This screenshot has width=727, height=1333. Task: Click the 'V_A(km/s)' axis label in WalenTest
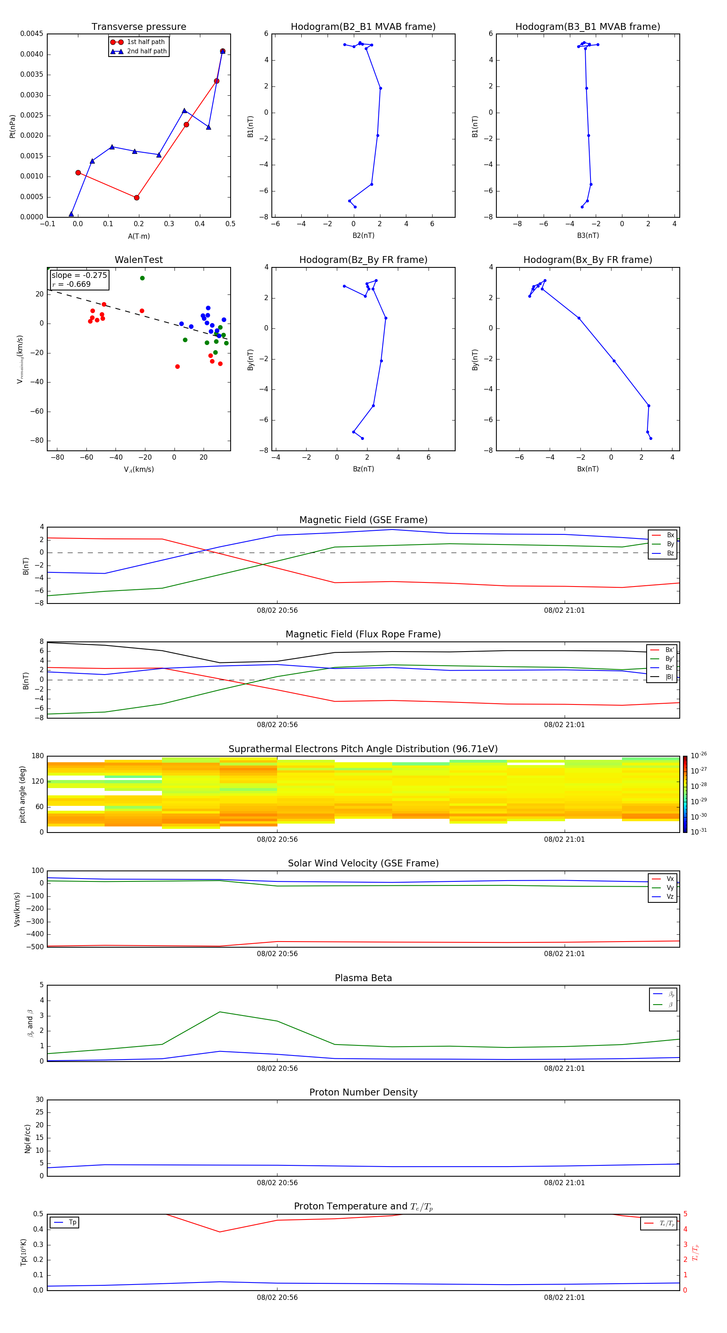coord(139,469)
